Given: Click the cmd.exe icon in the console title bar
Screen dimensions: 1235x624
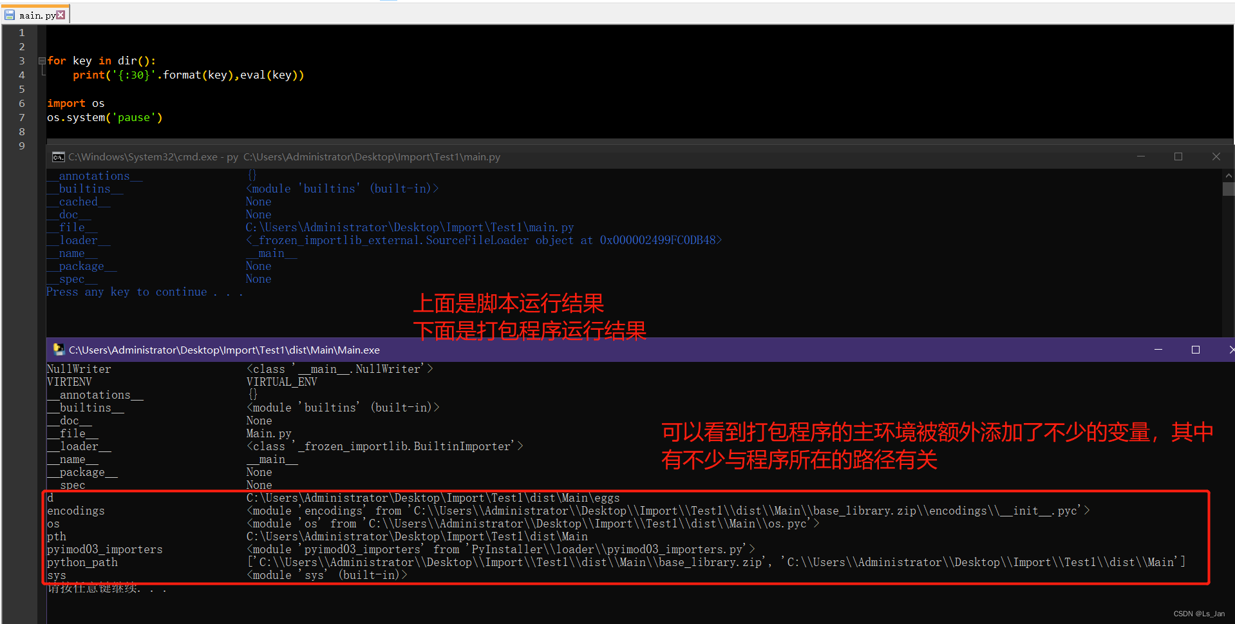Looking at the screenshot, I should [59, 156].
